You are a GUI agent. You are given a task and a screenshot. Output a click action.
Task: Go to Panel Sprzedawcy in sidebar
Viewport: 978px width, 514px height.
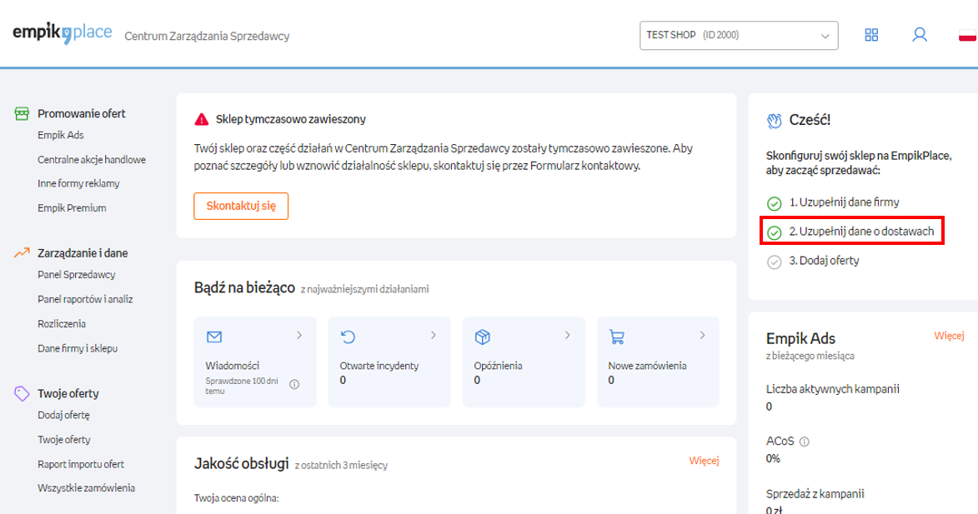point(77,274)
